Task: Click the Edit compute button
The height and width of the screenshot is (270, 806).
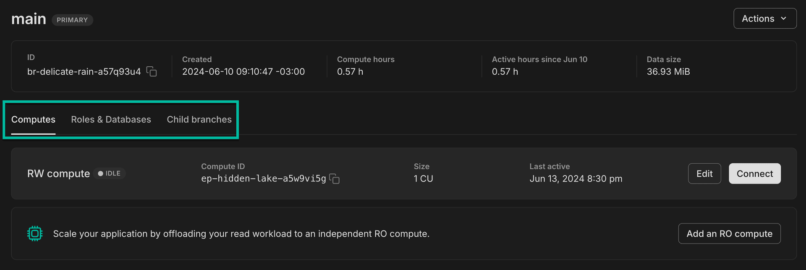Action: pos(704,174)
